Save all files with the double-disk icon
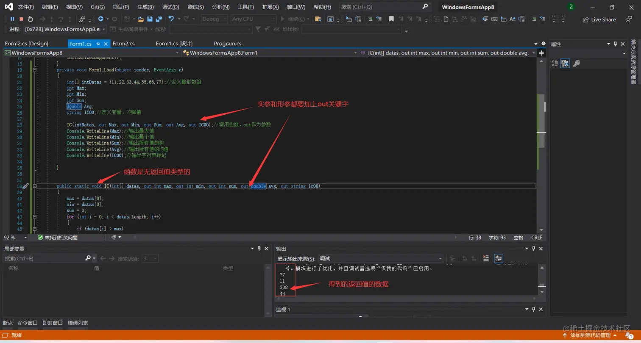The width and height of the screenshot is (641, 343). pyautogui.click(x=159, y=19)
